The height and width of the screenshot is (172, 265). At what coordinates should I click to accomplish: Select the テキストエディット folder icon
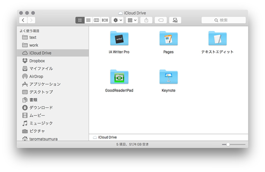(x=217, y=39)
